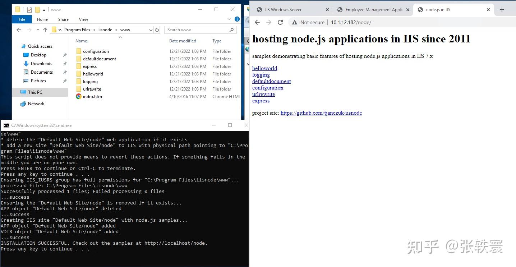Open index.htm with Chrome

pyautogui.click(x=92, y=96)
